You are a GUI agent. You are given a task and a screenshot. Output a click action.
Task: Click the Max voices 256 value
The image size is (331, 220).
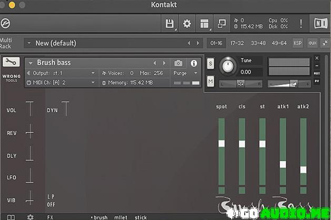tap(158, 73)
